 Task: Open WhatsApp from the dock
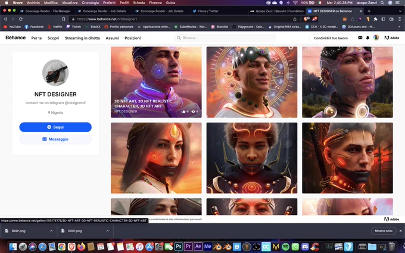[295, 246]
